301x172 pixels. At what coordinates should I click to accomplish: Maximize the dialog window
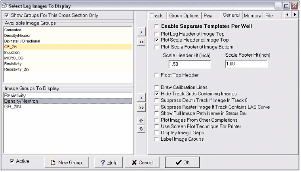tap(286, 6)
